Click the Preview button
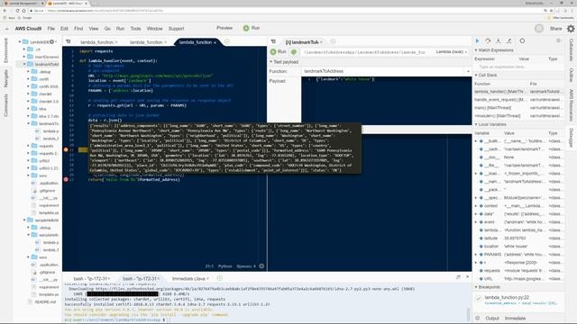Image resolution: width=577 pixels, height=324 pixels. tap(224, 28)
